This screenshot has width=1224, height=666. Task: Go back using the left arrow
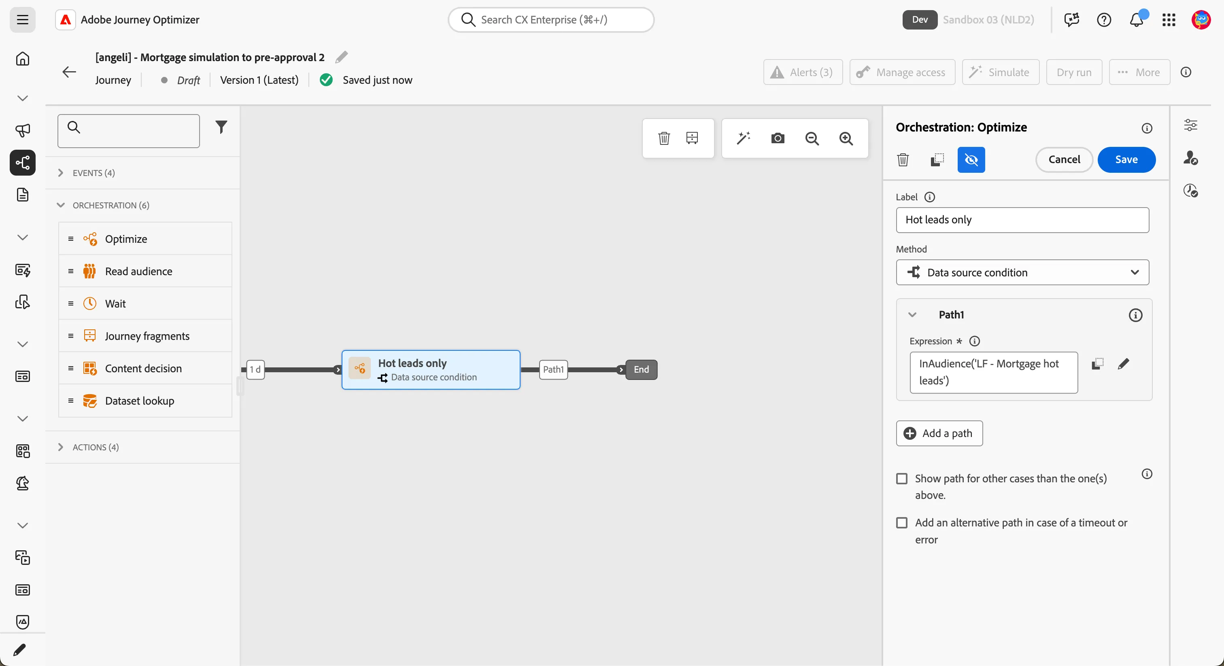[x=69, y=72]
